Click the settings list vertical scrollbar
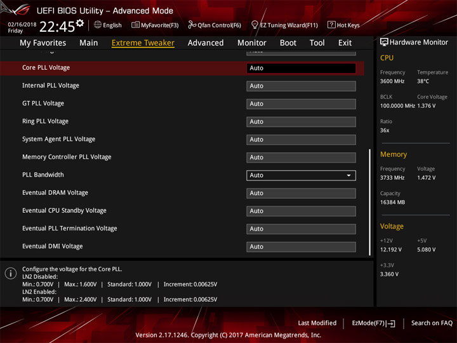457x343 pixels. pos(369,203)
